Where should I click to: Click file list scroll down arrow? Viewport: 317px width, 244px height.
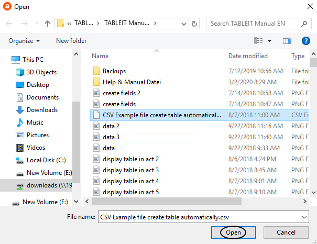coord(313,193)
